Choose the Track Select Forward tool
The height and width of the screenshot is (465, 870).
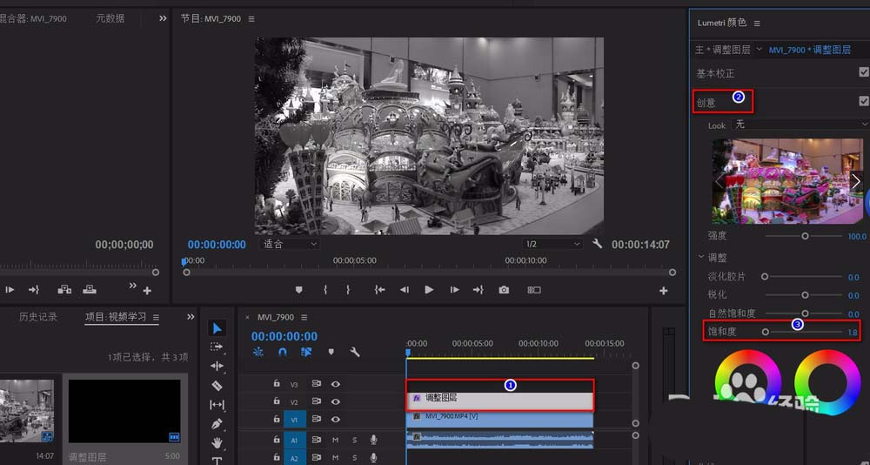click(x=217, y=347)
